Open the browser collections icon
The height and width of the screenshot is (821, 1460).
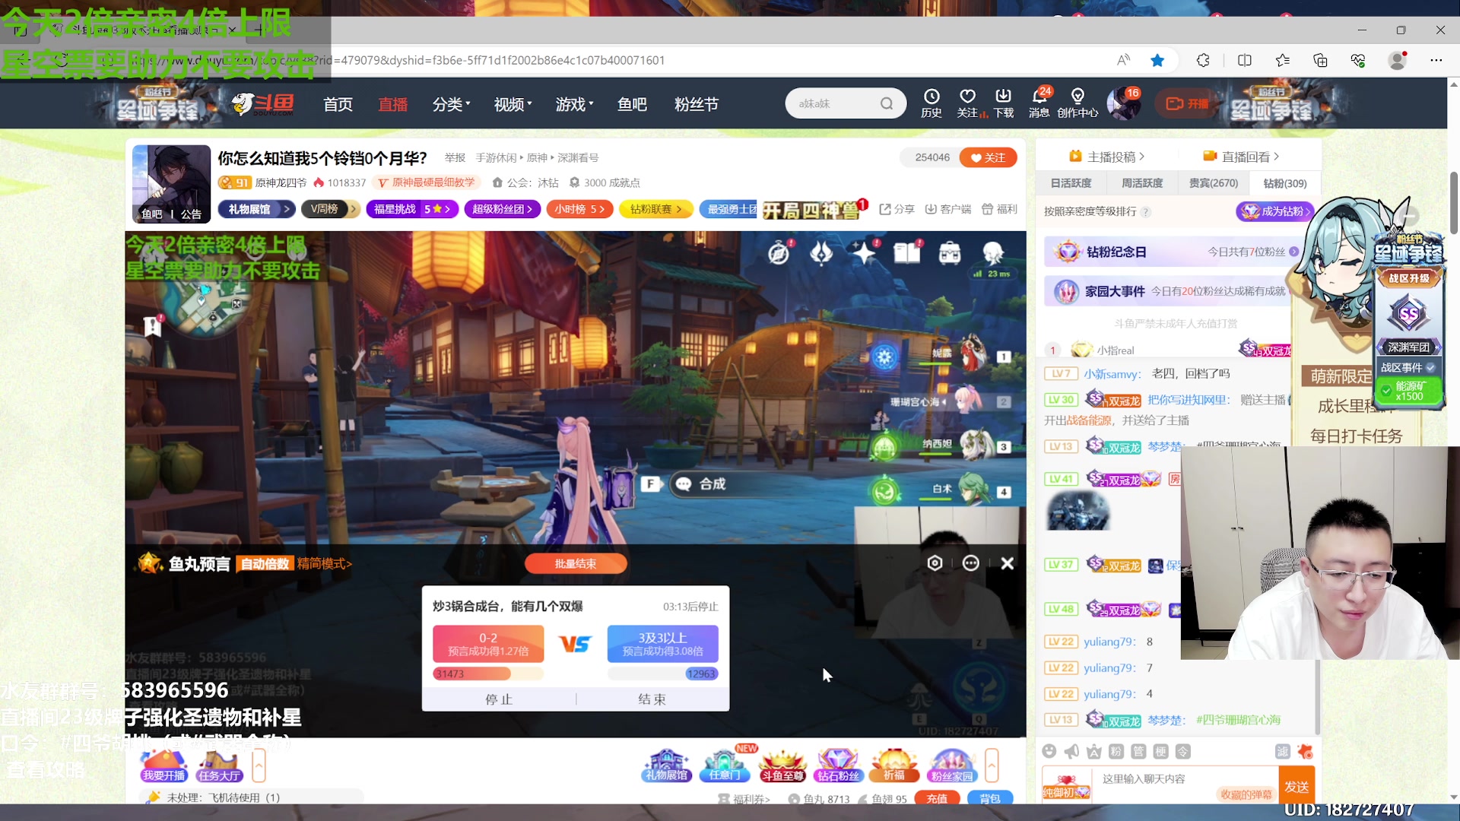click(x=1320, y=60)
